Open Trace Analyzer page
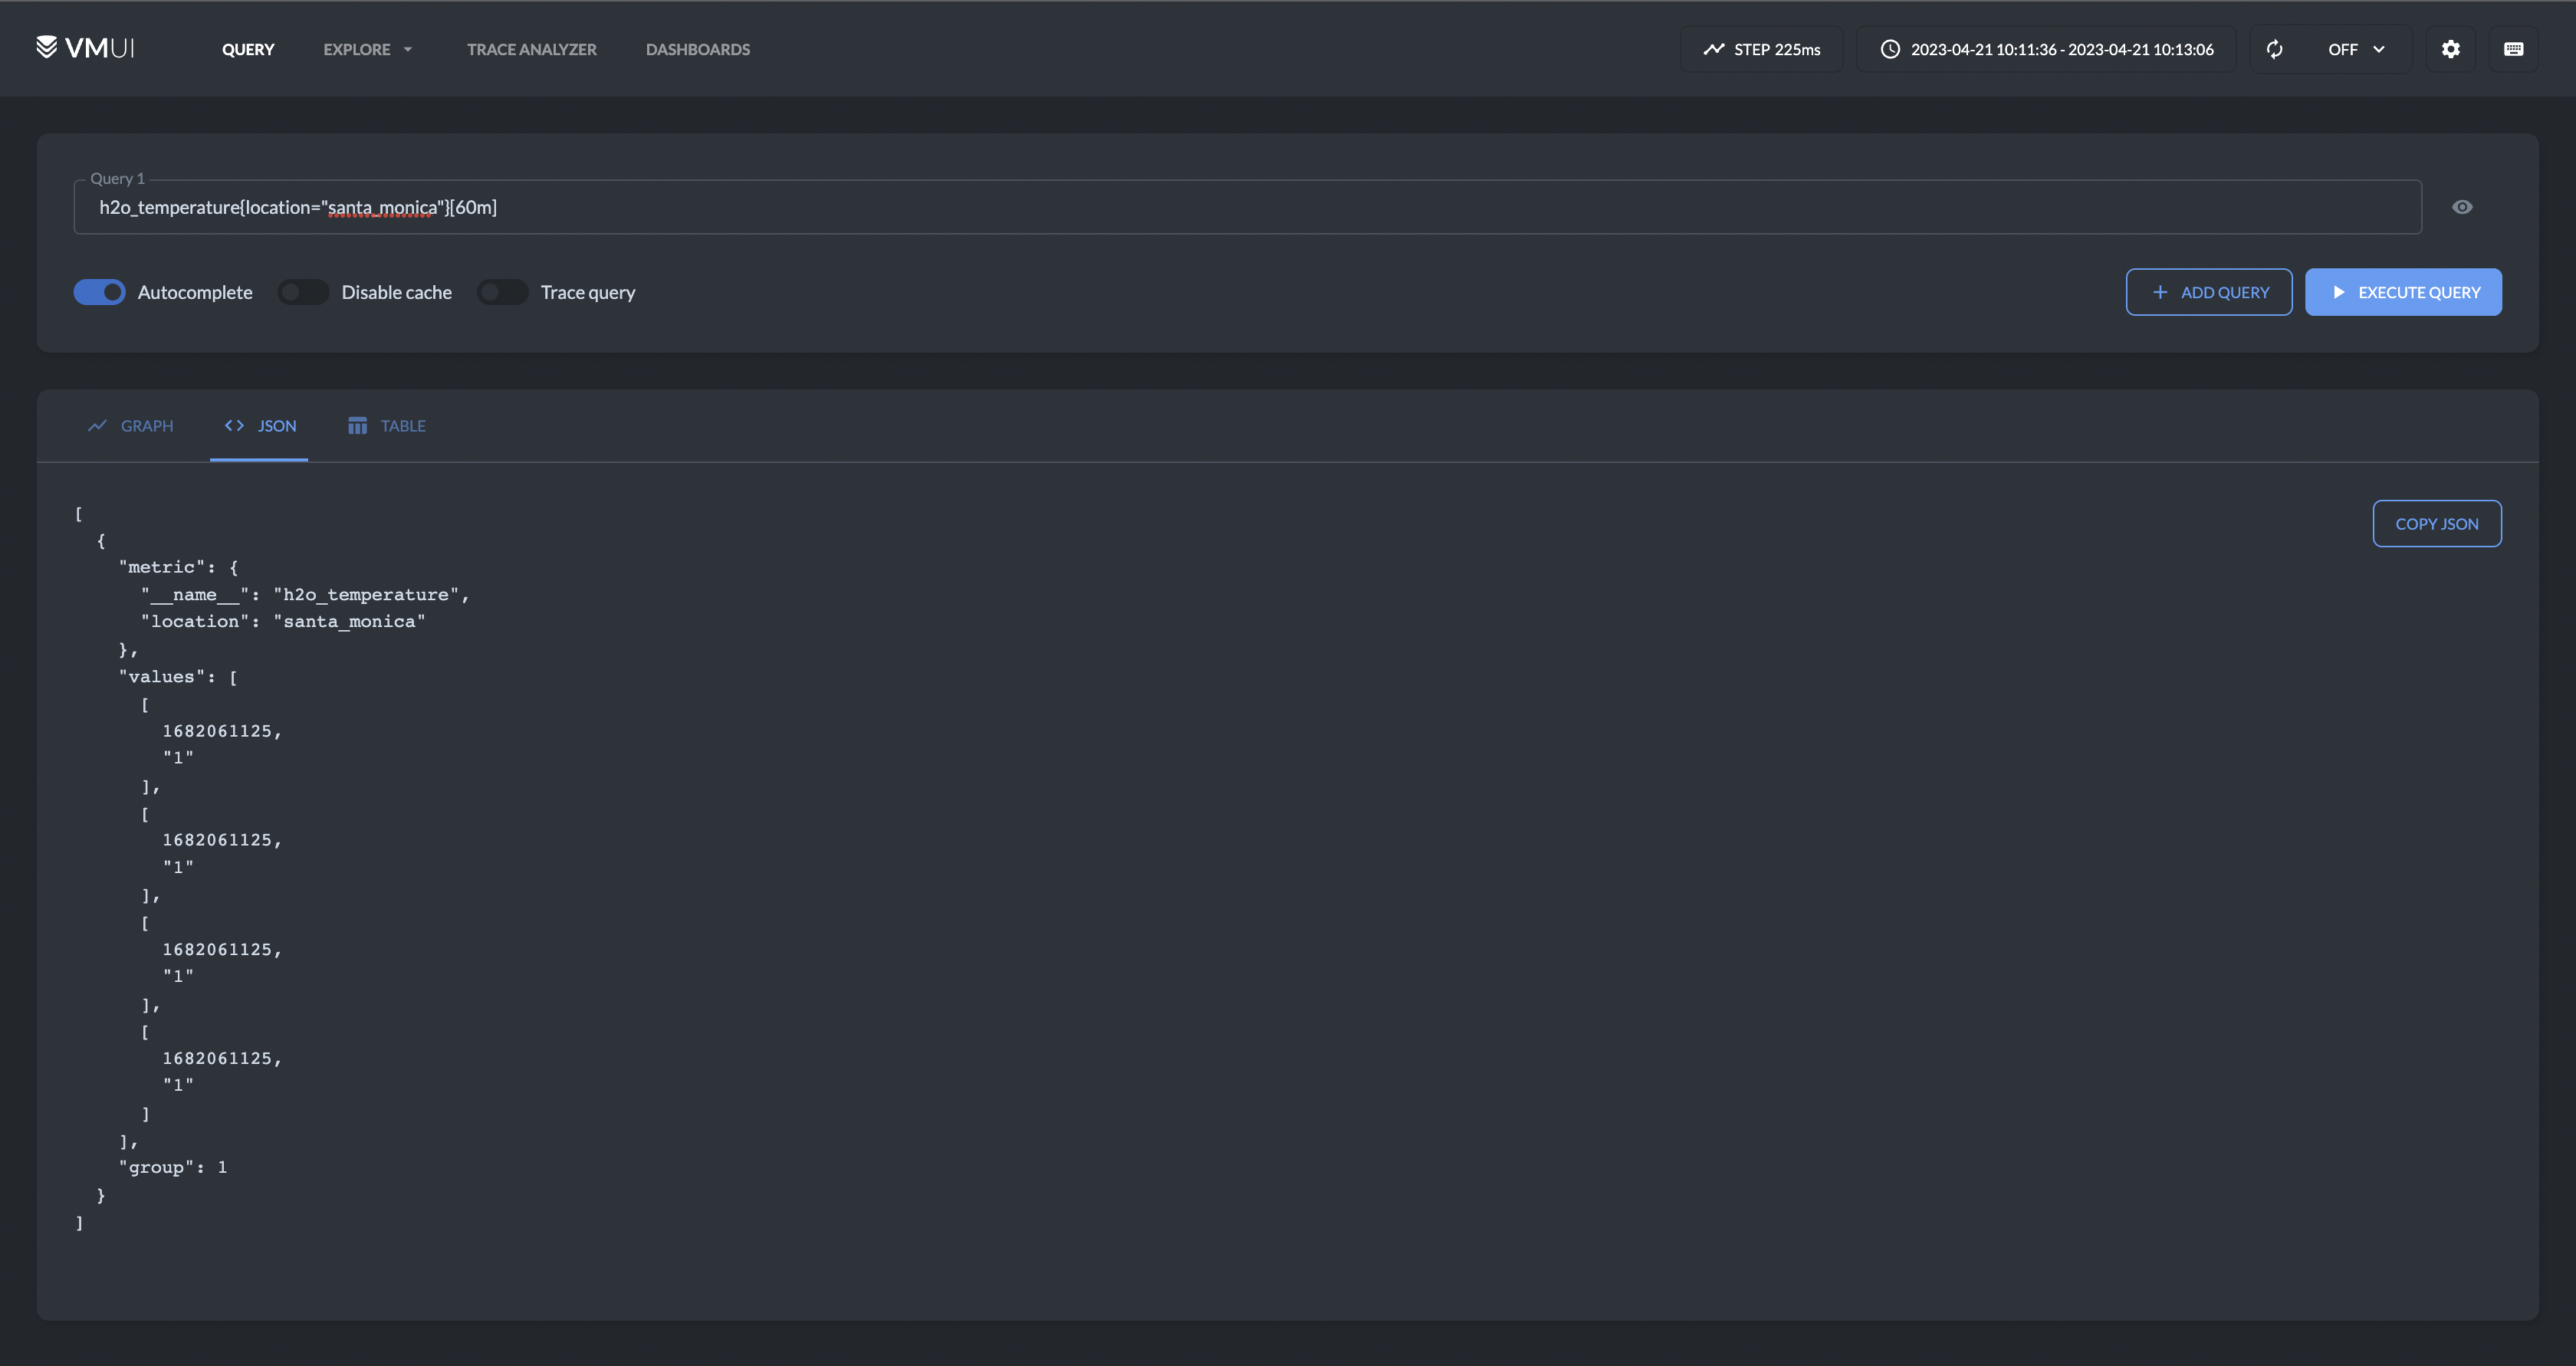Viewport: 2576px width, 1366px height. pyautogui.click(x=531, y=49)
